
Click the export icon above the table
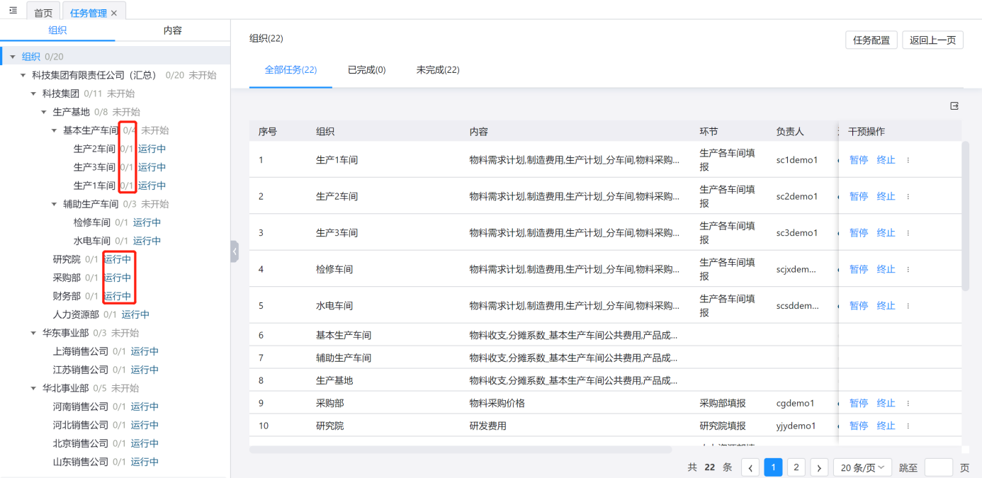pyautogui.click(x=954, y=106)
